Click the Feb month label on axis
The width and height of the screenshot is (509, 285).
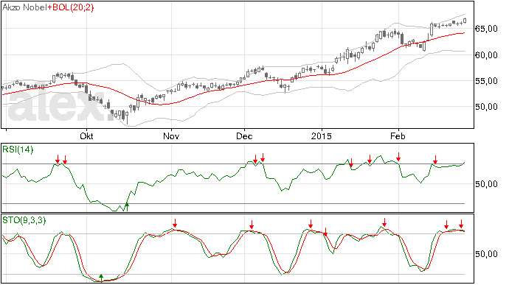tap(398, 136)
